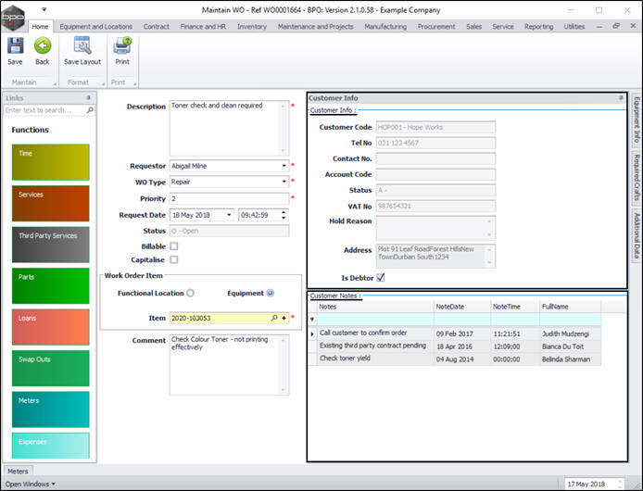Open the Equipment Info side tab
The width and height of the screenshot is (643, 491).
(637, 120)
